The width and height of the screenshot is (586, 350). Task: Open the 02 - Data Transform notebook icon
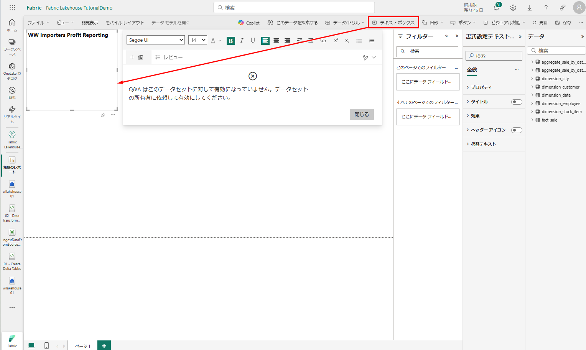12,213
